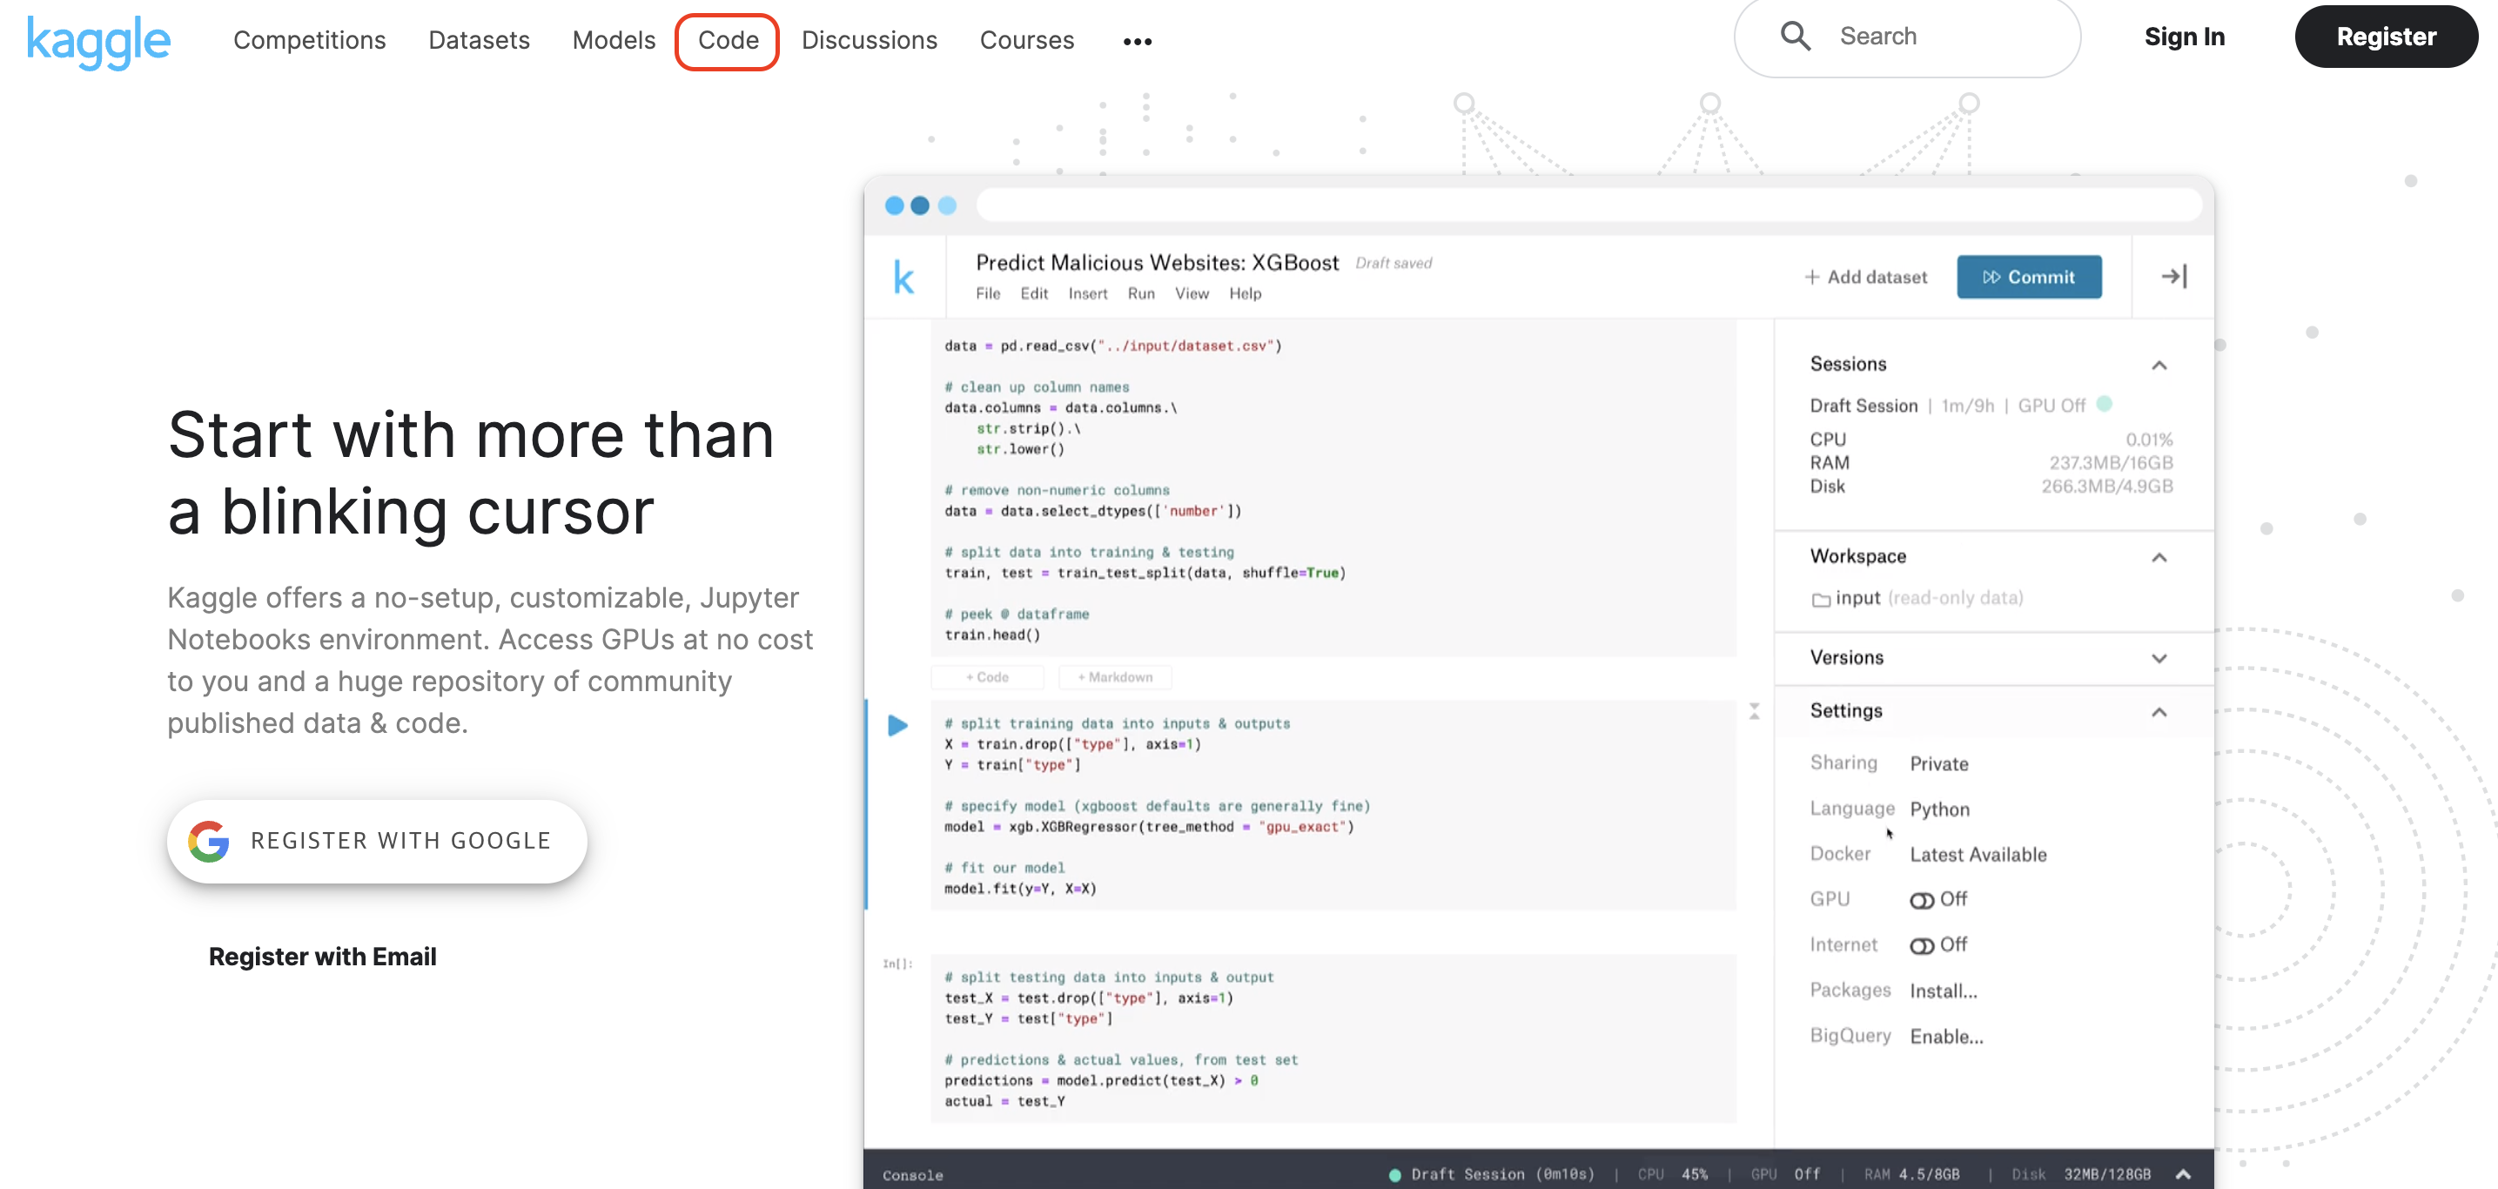Image resolution: width=2498 pixels, height=1189 pixels.
Task: Click the blue Commit button
Action: click(x=2028, y=278)
